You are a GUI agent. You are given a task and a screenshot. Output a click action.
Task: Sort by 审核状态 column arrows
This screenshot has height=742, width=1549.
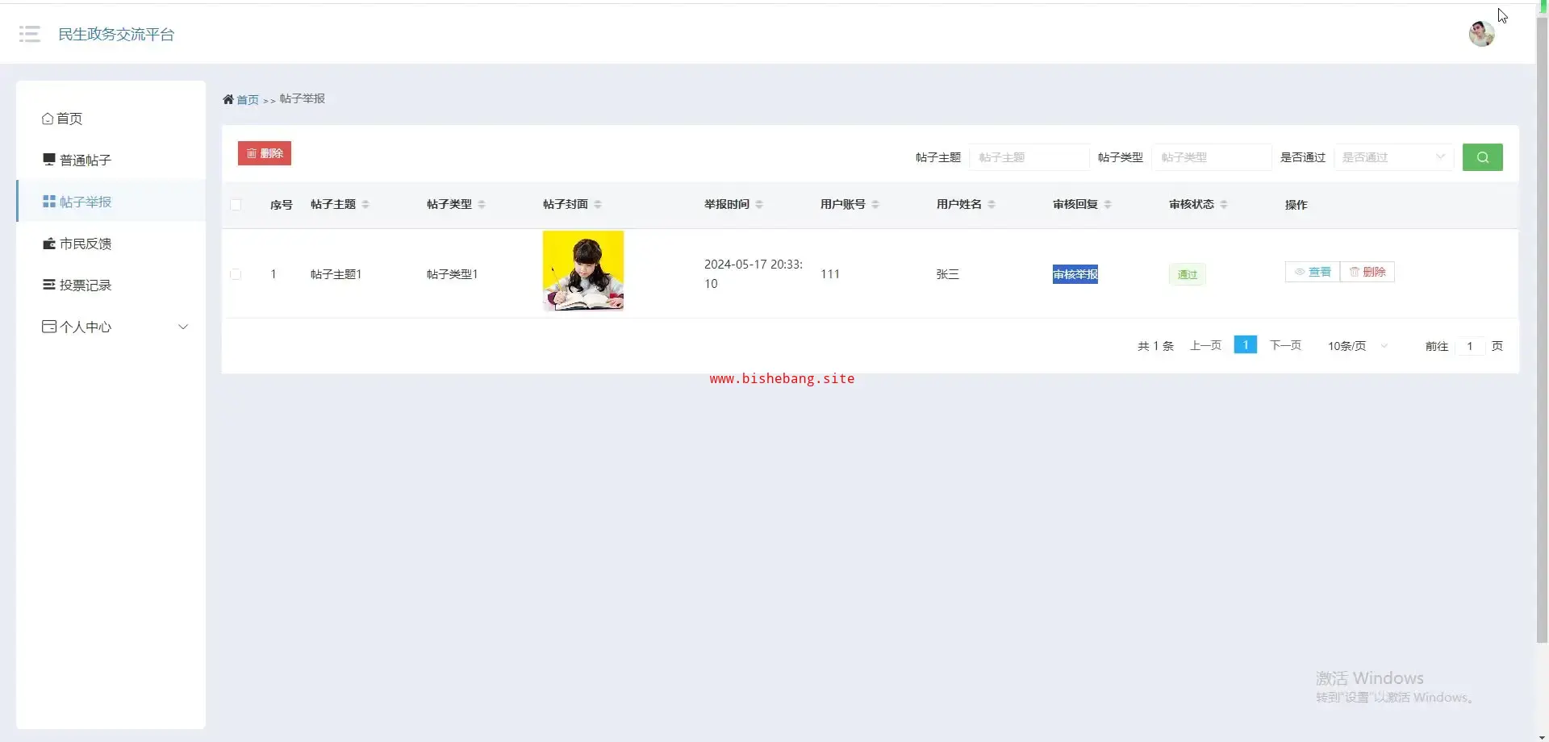(1224, 204)
